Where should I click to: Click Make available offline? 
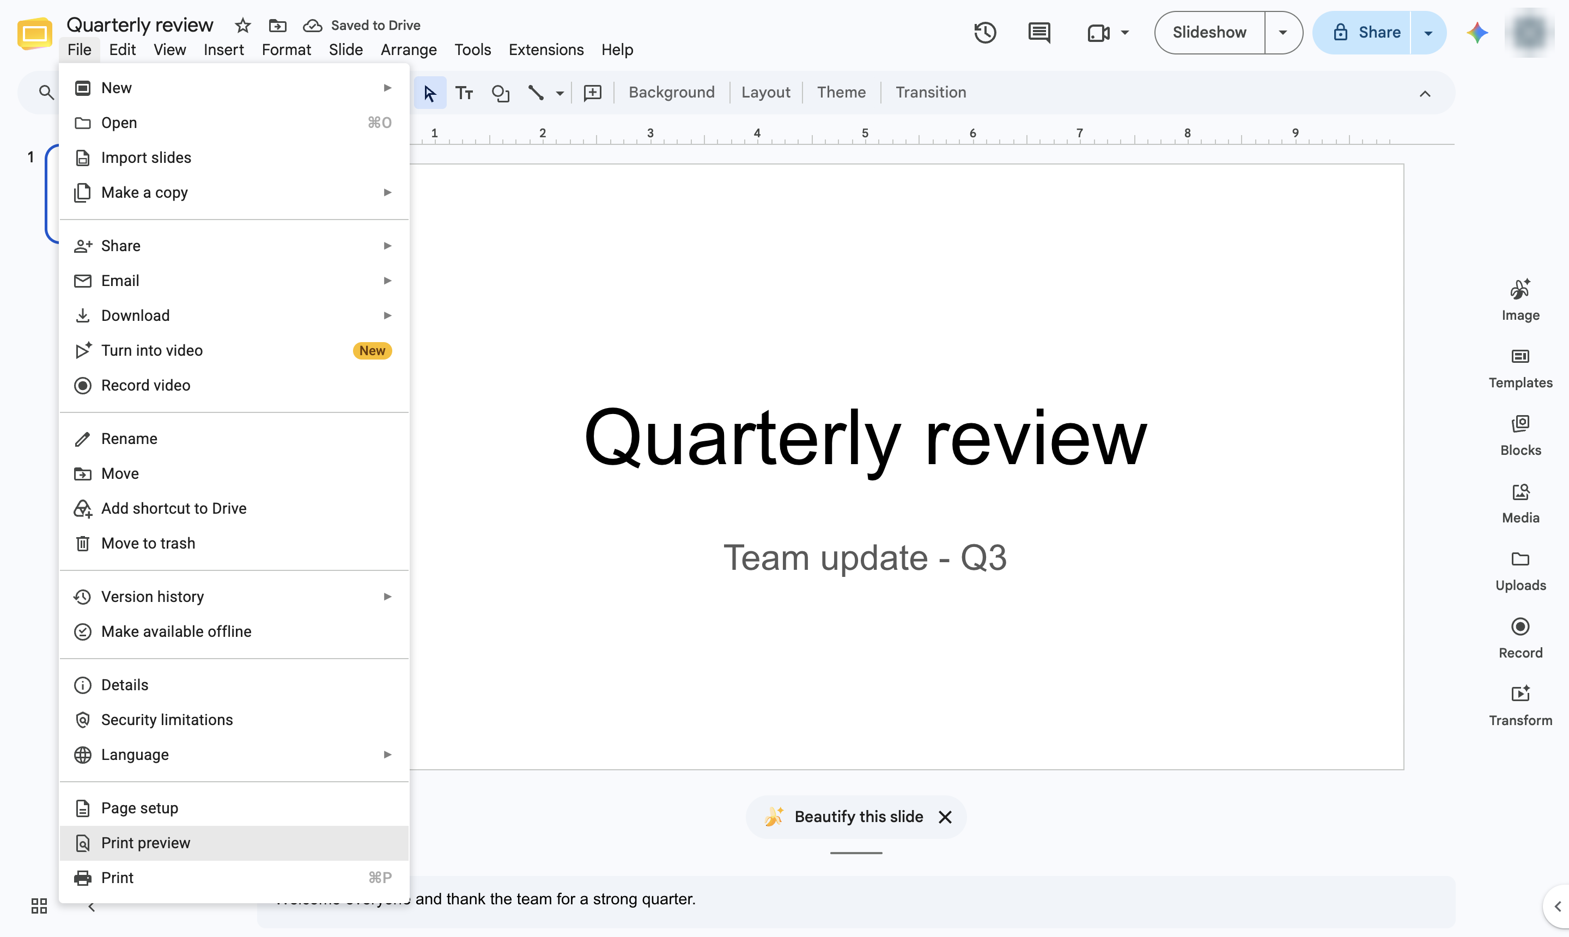pyautogui.click(x=234, y=631)
